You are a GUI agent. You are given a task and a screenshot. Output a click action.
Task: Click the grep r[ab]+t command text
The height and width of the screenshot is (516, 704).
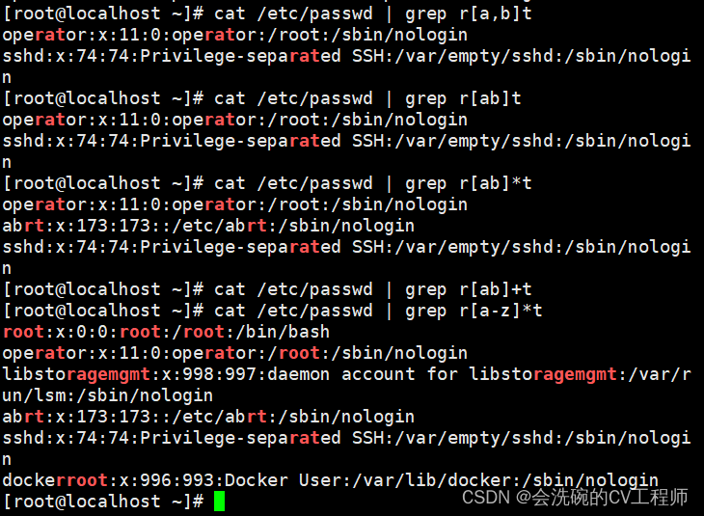pos(469,289)
